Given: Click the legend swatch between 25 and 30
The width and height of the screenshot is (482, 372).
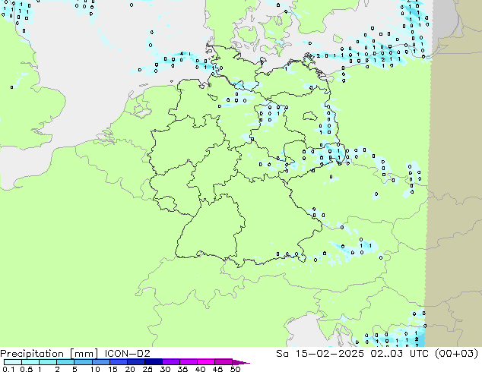Looking at the screenshot, I should click(x=154, y=362).
